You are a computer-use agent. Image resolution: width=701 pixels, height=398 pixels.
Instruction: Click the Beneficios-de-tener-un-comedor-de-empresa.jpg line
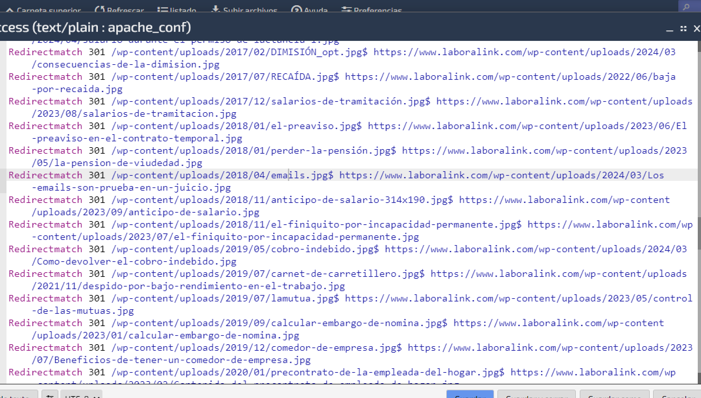coord(171,359)
